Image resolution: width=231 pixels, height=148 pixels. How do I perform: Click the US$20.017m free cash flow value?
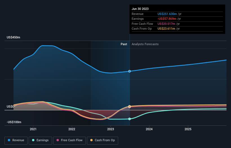point(166,24)
